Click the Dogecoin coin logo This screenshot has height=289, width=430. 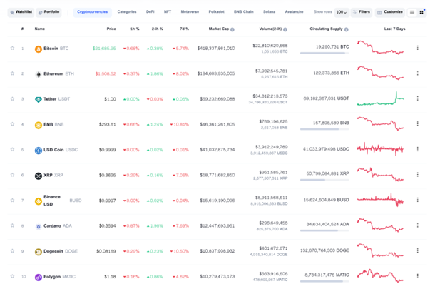39,252
